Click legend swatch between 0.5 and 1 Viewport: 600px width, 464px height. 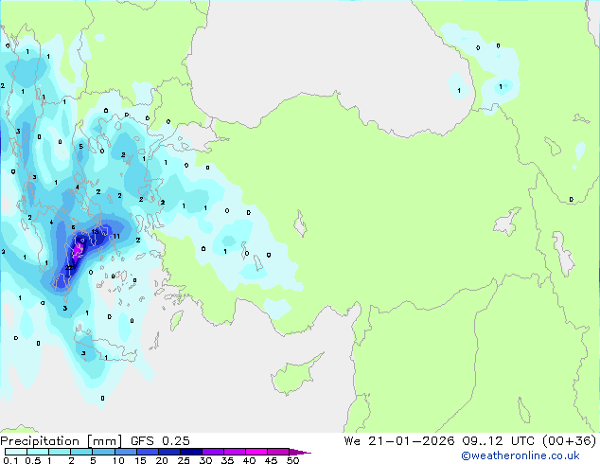click(x=38, y=452)
